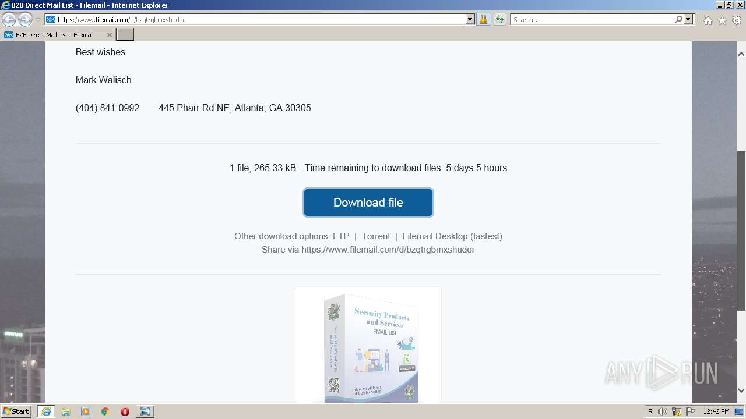Click the Action Center flag icon
Image resolution: width=746 pixels, height=419 pixels.
click(690, 411)
